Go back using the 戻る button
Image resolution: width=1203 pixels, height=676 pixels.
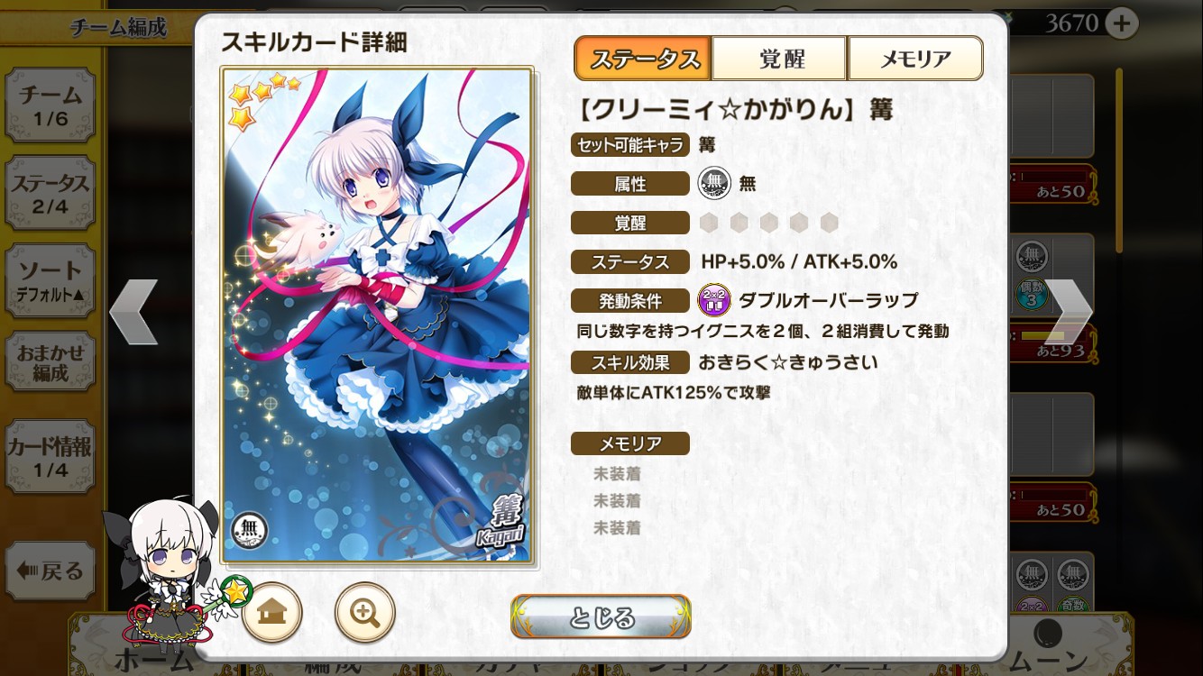[50, 571]
